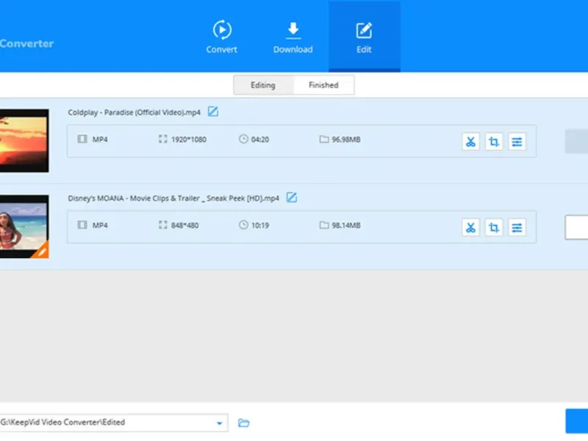Crop the Disney's MOANA video

[494, 227]
